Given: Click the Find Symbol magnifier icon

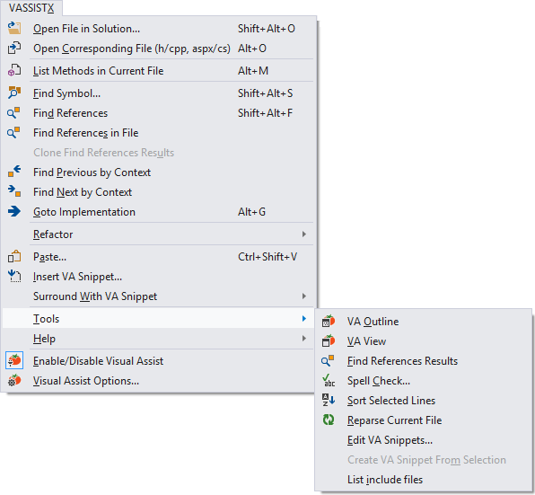Looking at the screenshot, I should [x=14, y=93].
